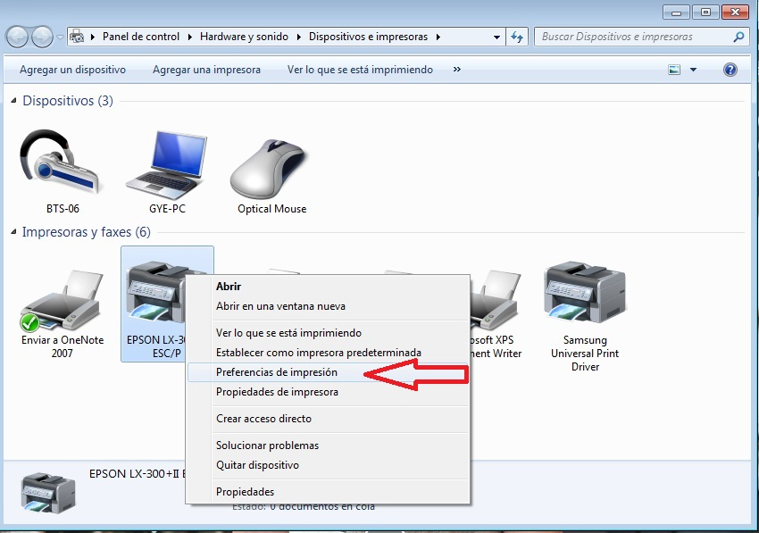Choose Ver lo que se está imprimiendo menu entry
The image size is (759, 533).
point(328,333)
